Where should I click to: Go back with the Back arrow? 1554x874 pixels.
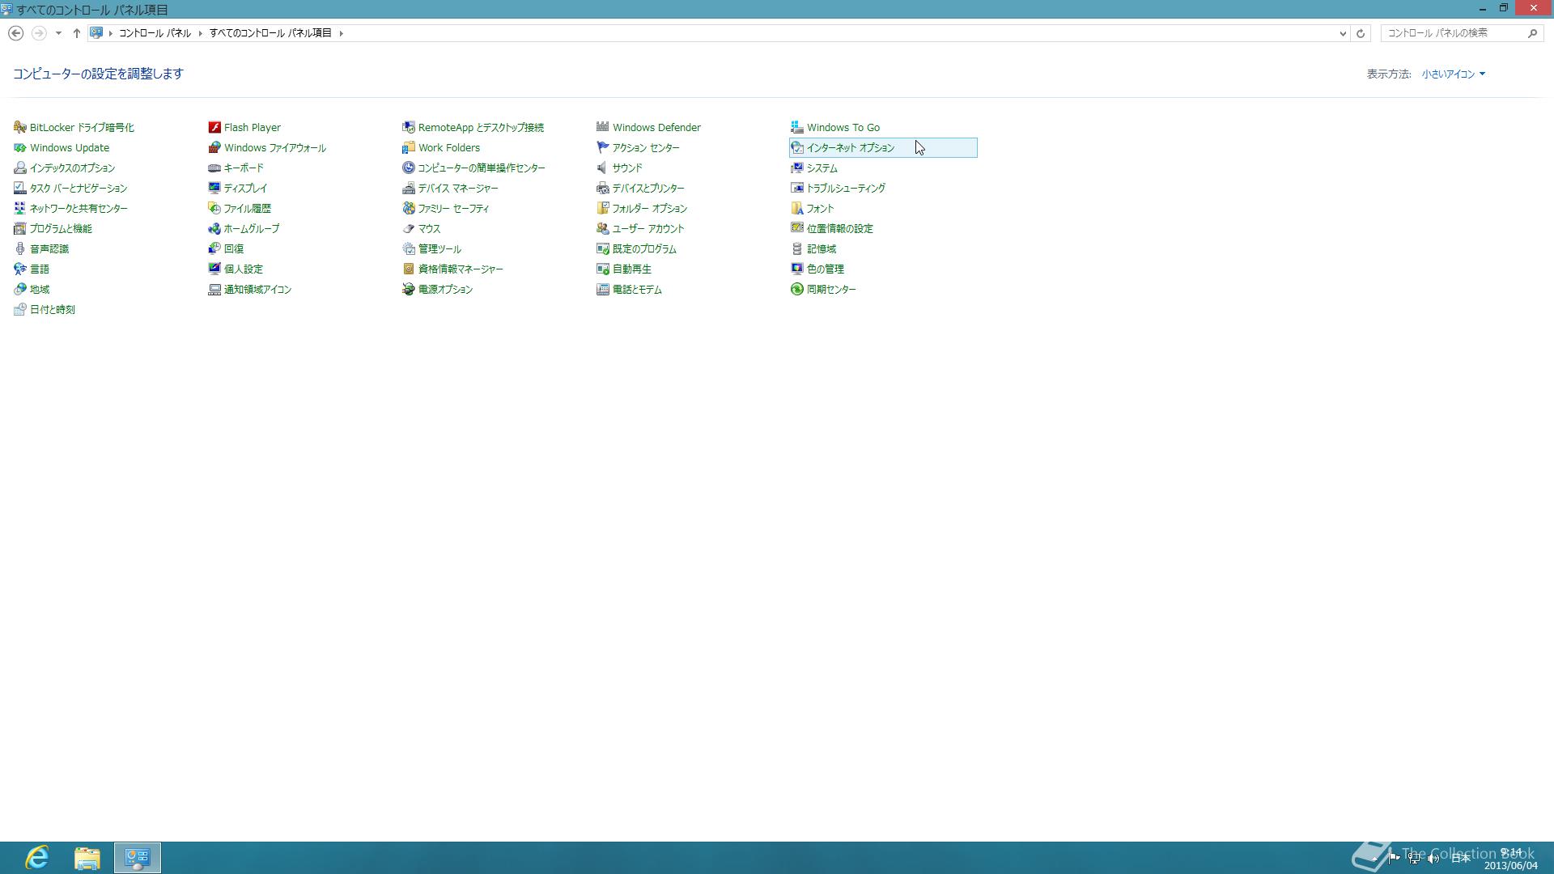click(15, 33)
